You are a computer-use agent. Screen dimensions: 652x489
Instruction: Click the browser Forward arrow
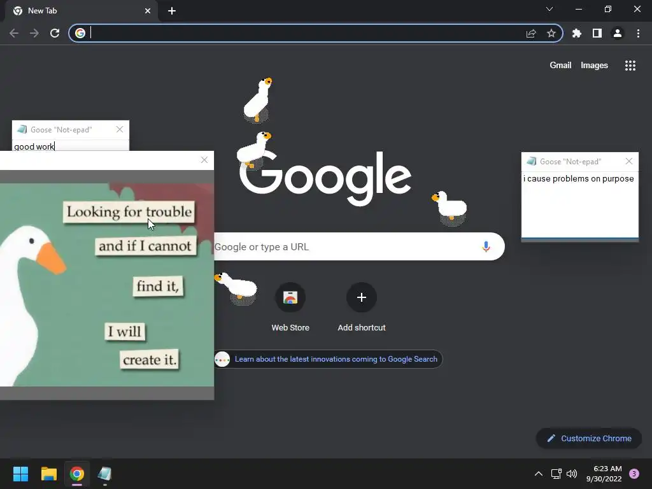34,33
